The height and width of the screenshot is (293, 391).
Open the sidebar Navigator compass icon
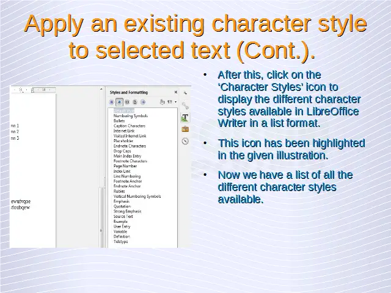coord(185,141)
